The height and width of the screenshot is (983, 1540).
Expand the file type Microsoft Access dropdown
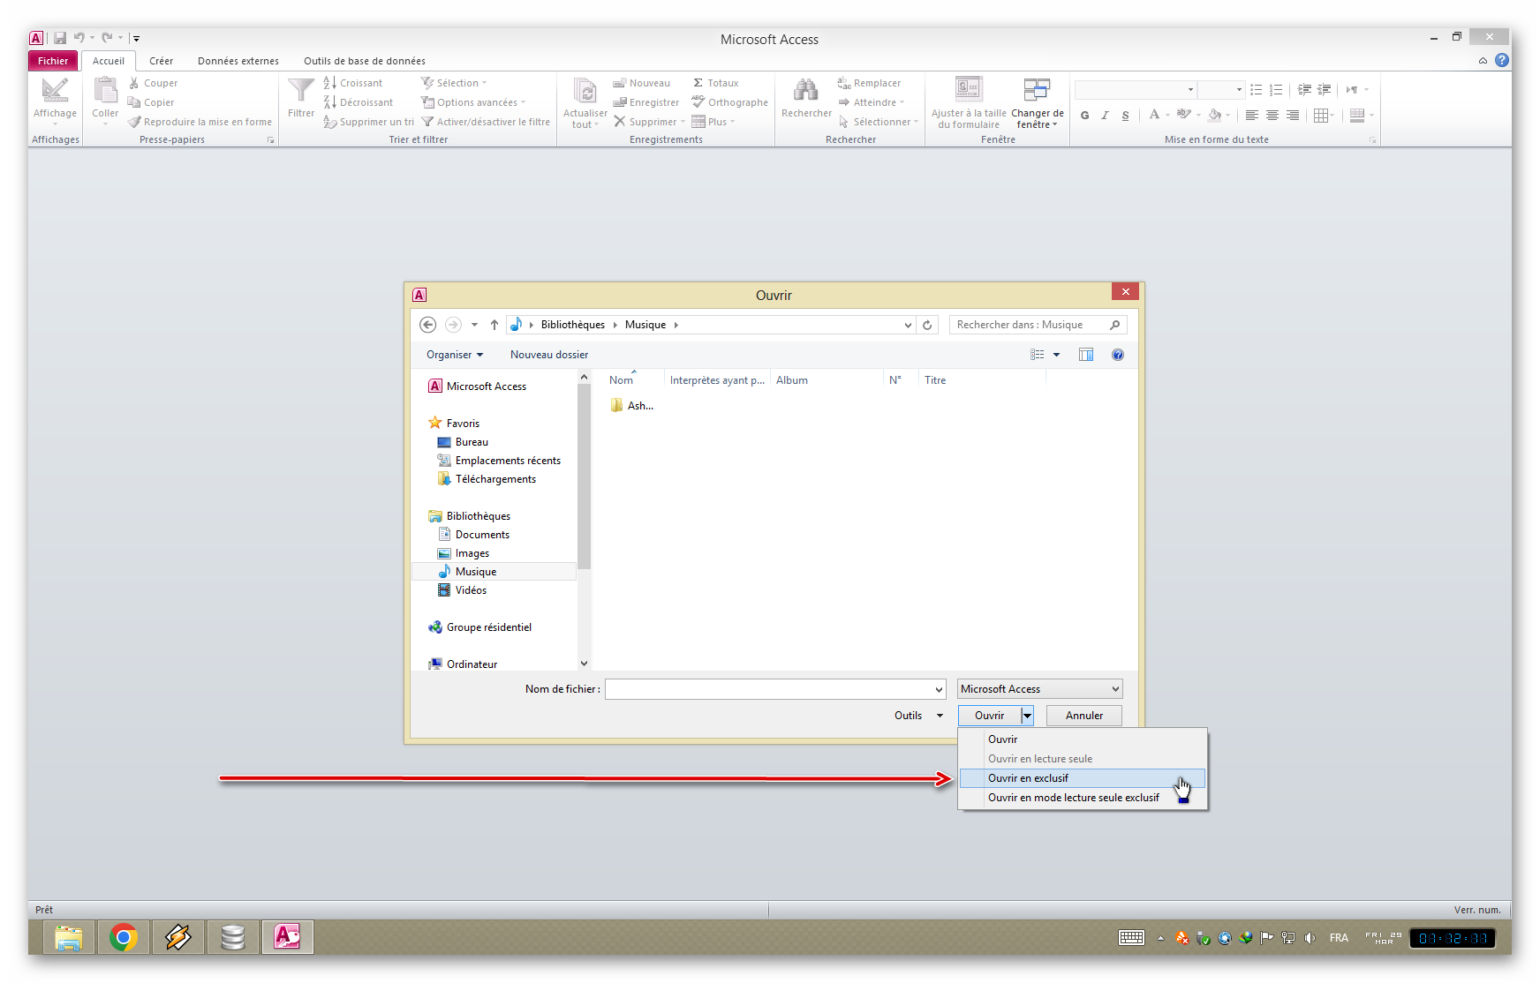coord(1115,689)
